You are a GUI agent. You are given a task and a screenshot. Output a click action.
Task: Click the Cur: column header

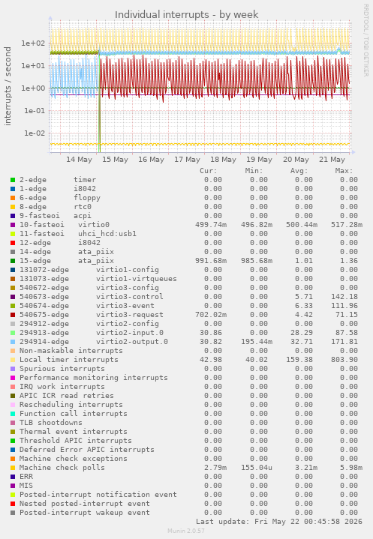click(x=209, y=171)
